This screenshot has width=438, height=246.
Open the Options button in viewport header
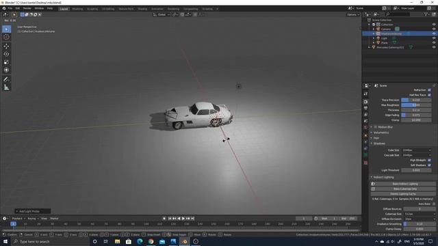coord(352,14)
